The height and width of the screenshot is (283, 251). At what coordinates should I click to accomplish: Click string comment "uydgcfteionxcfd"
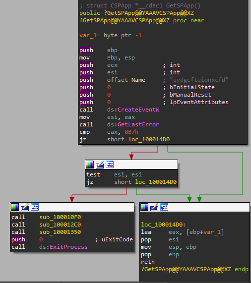[x=199, y=80]
